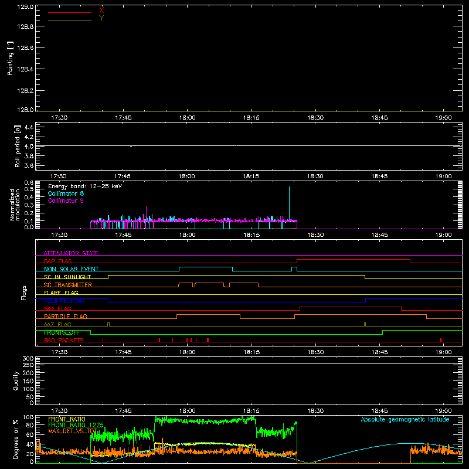
Task: Click the 250 tick label on quality axis
Action: pyautogui.click(x=28, y=365)
